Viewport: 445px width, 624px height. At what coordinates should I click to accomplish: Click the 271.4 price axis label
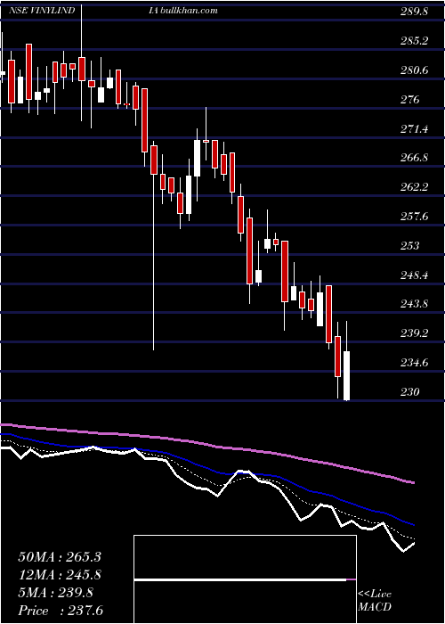click(x=414, y=129)
